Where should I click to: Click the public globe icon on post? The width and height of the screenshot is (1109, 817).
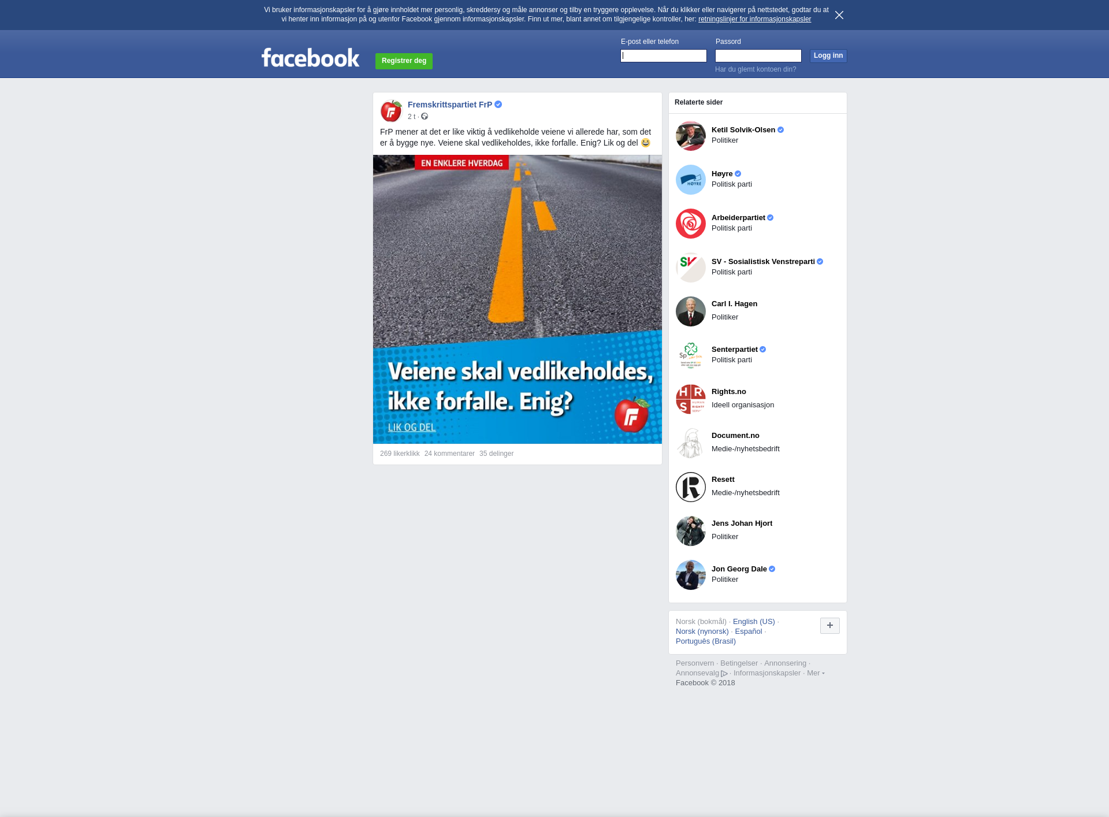pos(425,117)
